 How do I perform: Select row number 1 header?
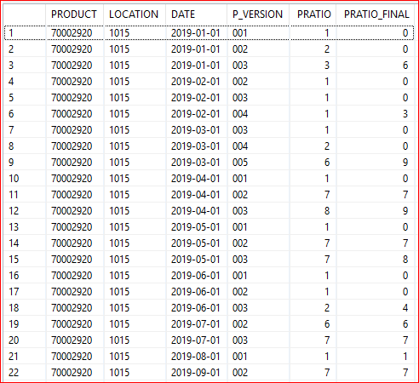[25, 33]
